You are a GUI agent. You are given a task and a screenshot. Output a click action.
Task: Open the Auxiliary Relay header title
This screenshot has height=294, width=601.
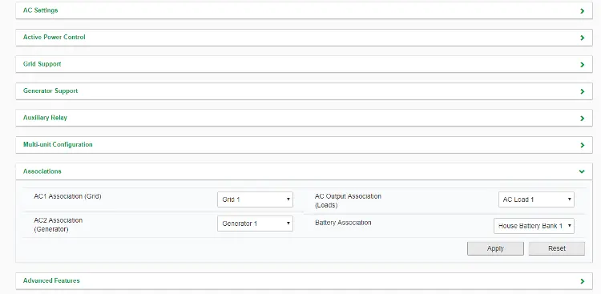pyautogui.click(x=45, y=118)
